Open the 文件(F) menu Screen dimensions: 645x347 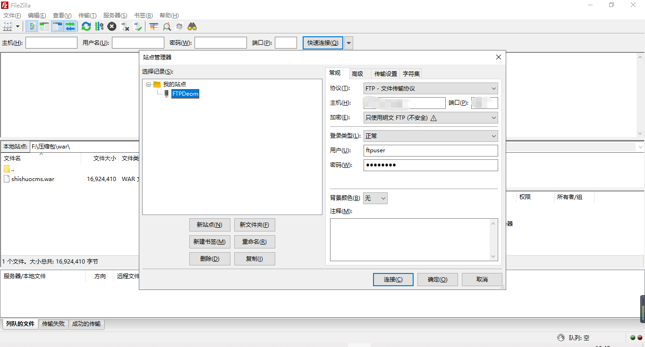(x=12, y=16)
